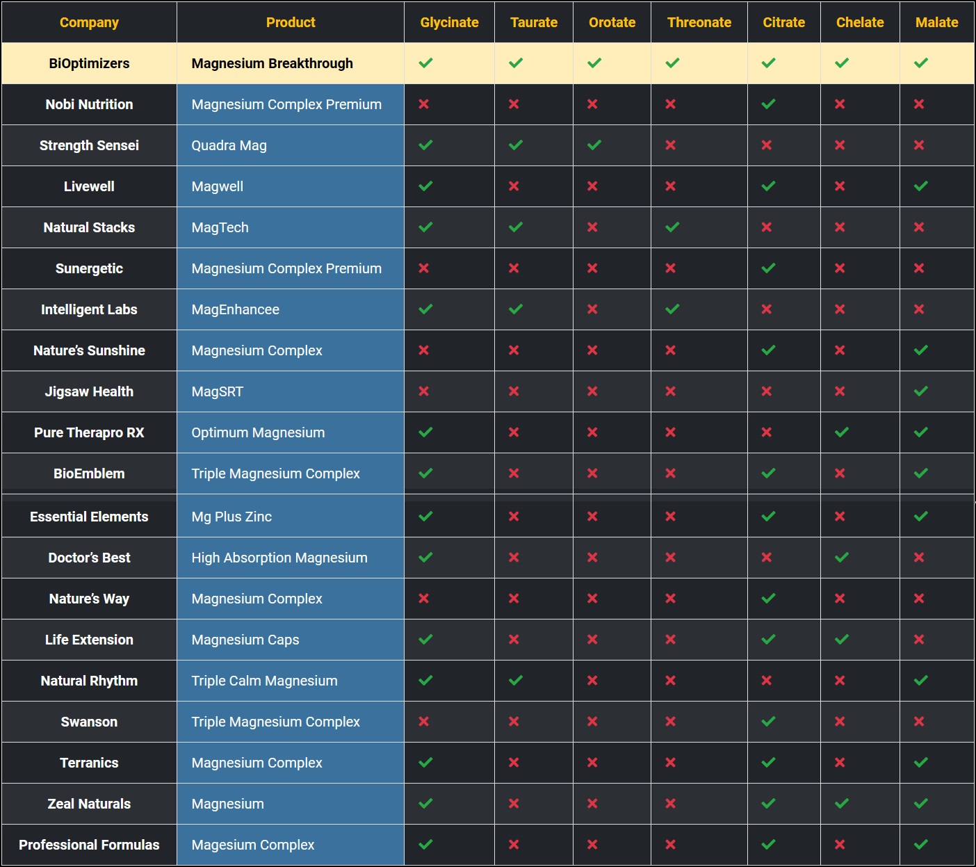This screenshot has height=867, width=976.
Task: Click the Threonate column header
Action: pyautogui.click(x=699, y=22)
